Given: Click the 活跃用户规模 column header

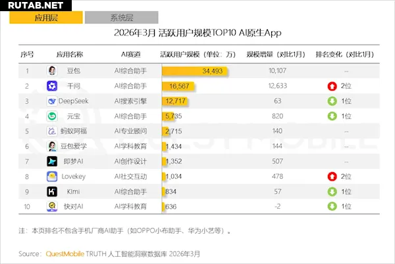Looking at the screenshot, I should point(197,54).
